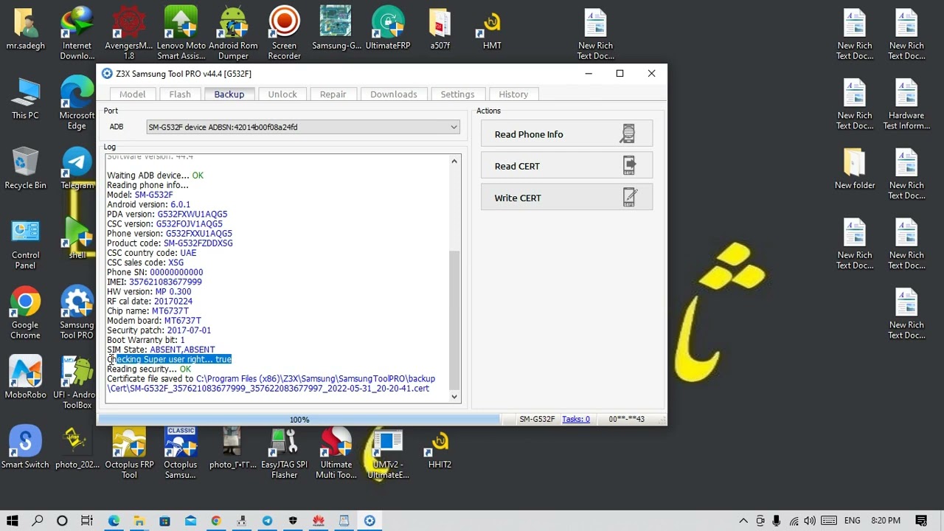Select the Backup tab

click(x=229, y=94)
